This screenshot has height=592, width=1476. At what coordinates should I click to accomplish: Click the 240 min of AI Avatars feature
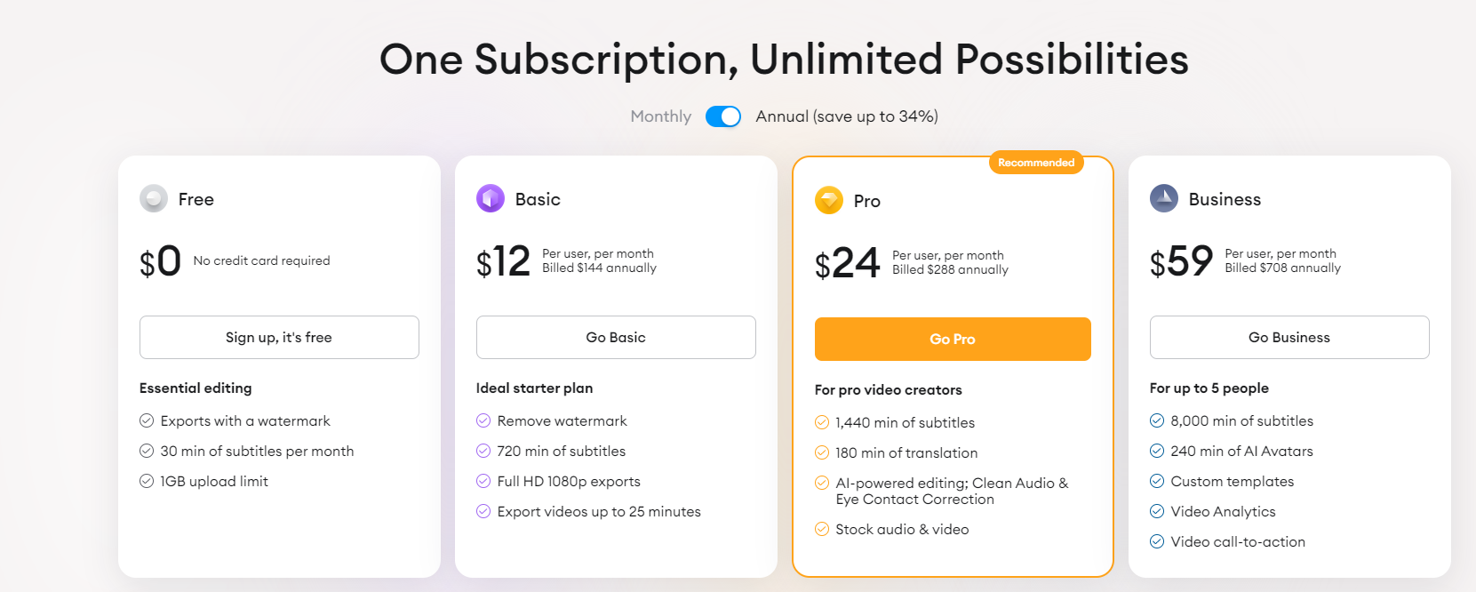pyautogui.click(x=1241, y=451)
